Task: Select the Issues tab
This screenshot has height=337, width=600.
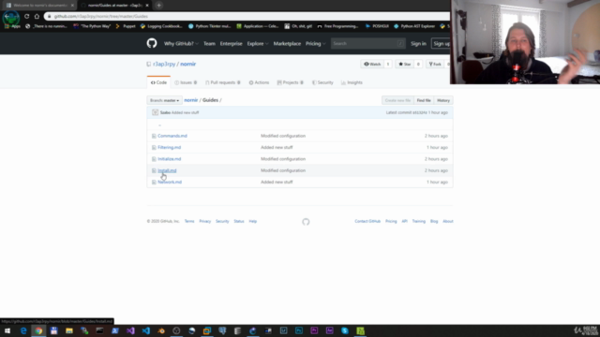Action: (186, 82)
